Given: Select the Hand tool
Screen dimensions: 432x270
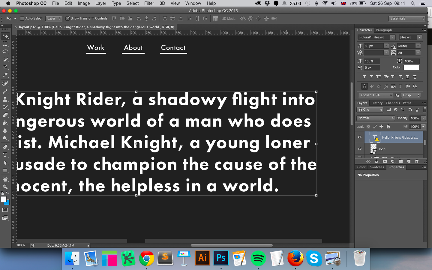Looking at the screenshot, I should 5,179.
